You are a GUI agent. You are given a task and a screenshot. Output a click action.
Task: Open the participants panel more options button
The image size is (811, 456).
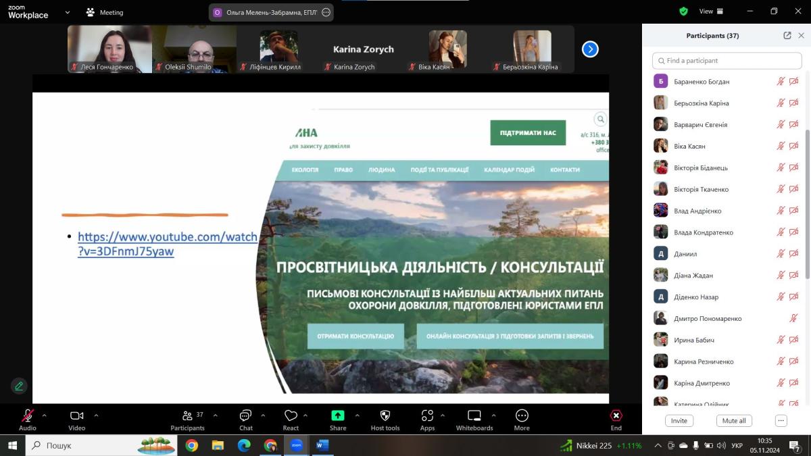[x=781, y=420]
